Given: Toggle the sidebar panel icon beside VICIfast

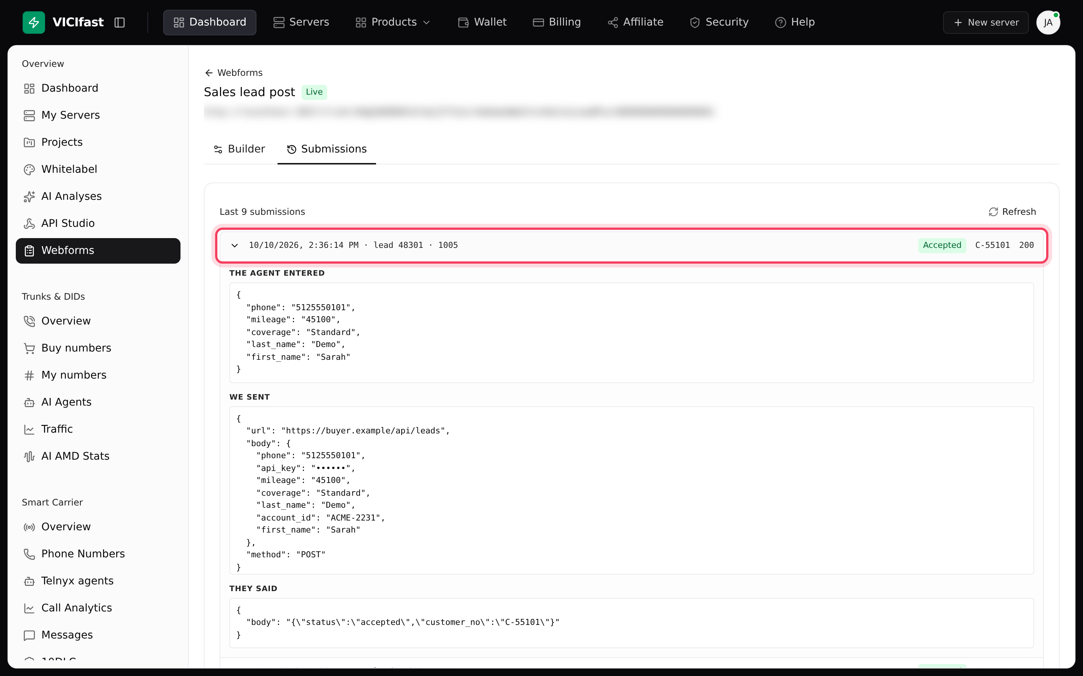Looking at the screenshot, I should tap(120, 23).
